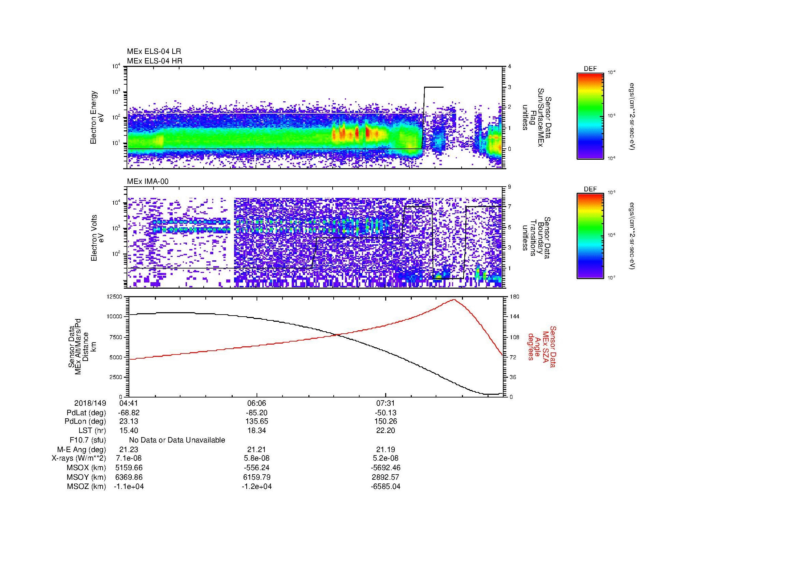Click the 'MEx Alt/Mars/Pd Distance km' axis label

[x=82, y=346]
